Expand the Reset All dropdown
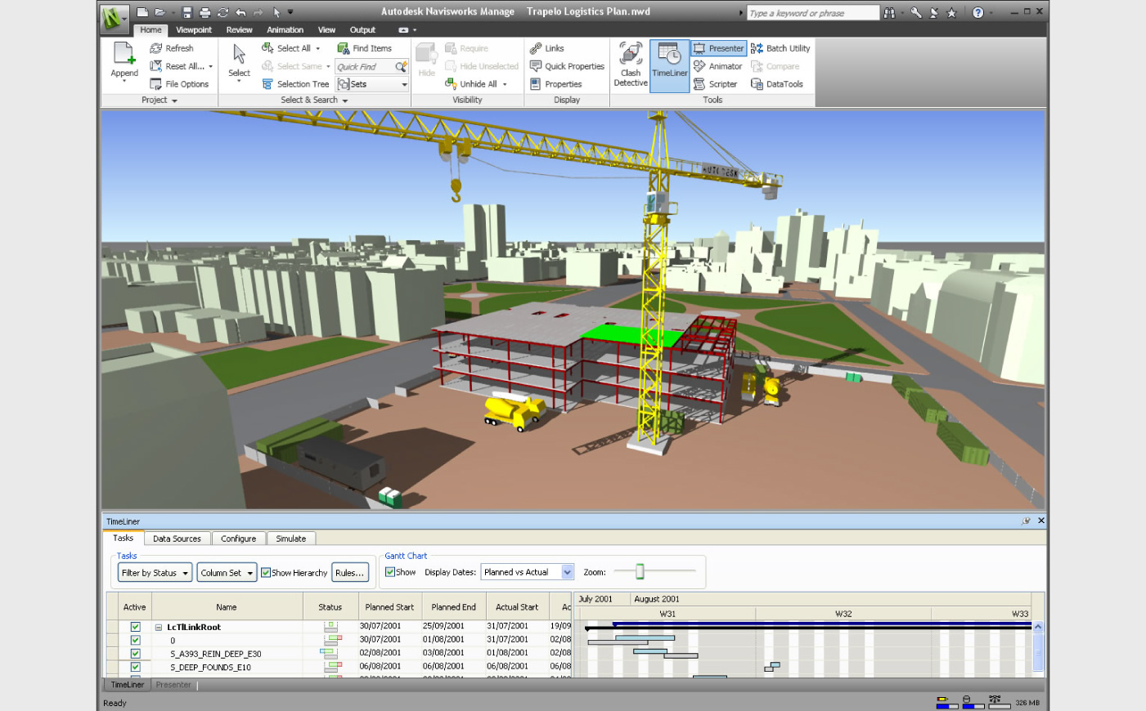The image size is (1146, 711). [210, 66]
